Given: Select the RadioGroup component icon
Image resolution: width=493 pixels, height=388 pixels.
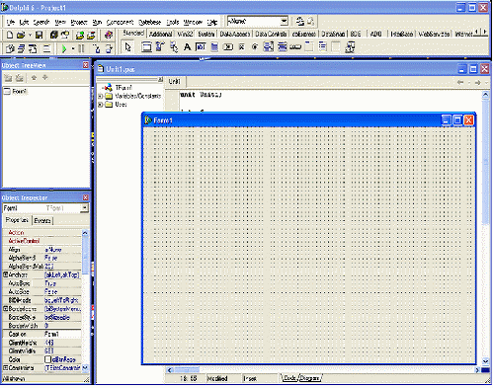Looking at the screenshot, I should [x=323, y=47].
